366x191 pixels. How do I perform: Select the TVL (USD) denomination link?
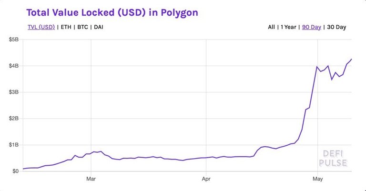[x=39, y=27]
